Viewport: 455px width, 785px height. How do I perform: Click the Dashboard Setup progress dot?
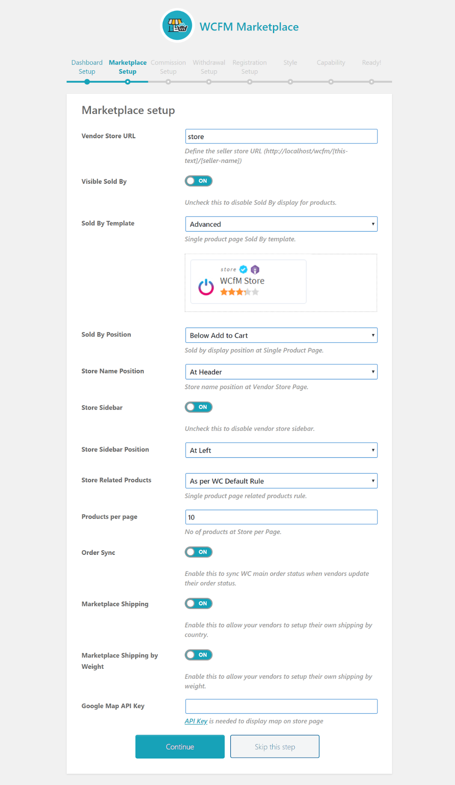pyautogui.click(x=87, y=82)
